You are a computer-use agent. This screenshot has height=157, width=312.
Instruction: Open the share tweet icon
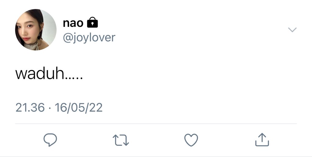coord(262,140)
